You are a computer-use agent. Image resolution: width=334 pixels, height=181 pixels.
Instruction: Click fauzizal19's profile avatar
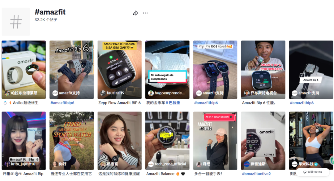(103, 93)
